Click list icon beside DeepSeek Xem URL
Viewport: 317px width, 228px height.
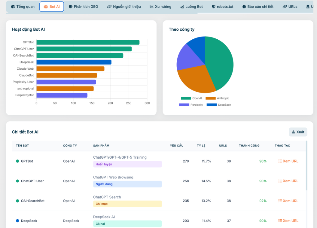(x=280, y=221)
